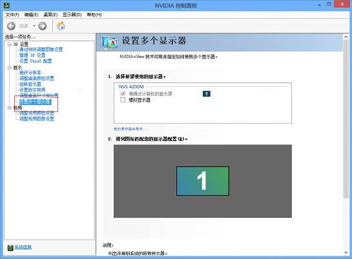Select 调整桌面颜色设置 in tree
Image resolution: width=352 pixels, height=259 pixels.
[37, 79]
